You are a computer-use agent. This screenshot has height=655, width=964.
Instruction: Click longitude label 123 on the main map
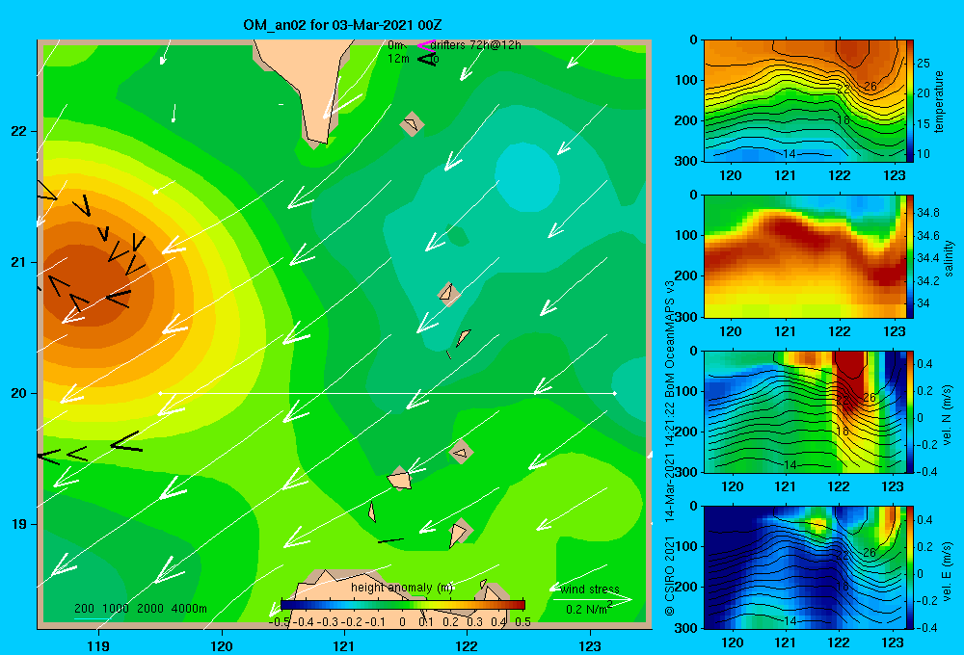590,645
